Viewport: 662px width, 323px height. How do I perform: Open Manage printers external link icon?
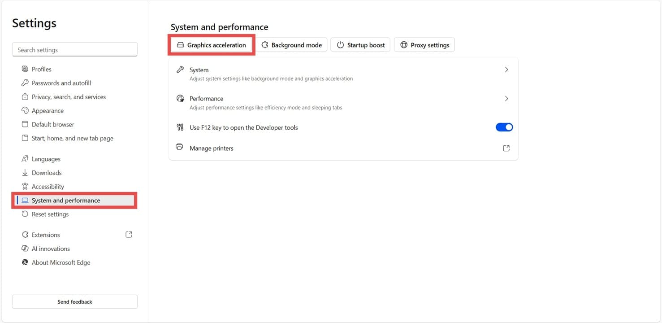click(506, 148)
